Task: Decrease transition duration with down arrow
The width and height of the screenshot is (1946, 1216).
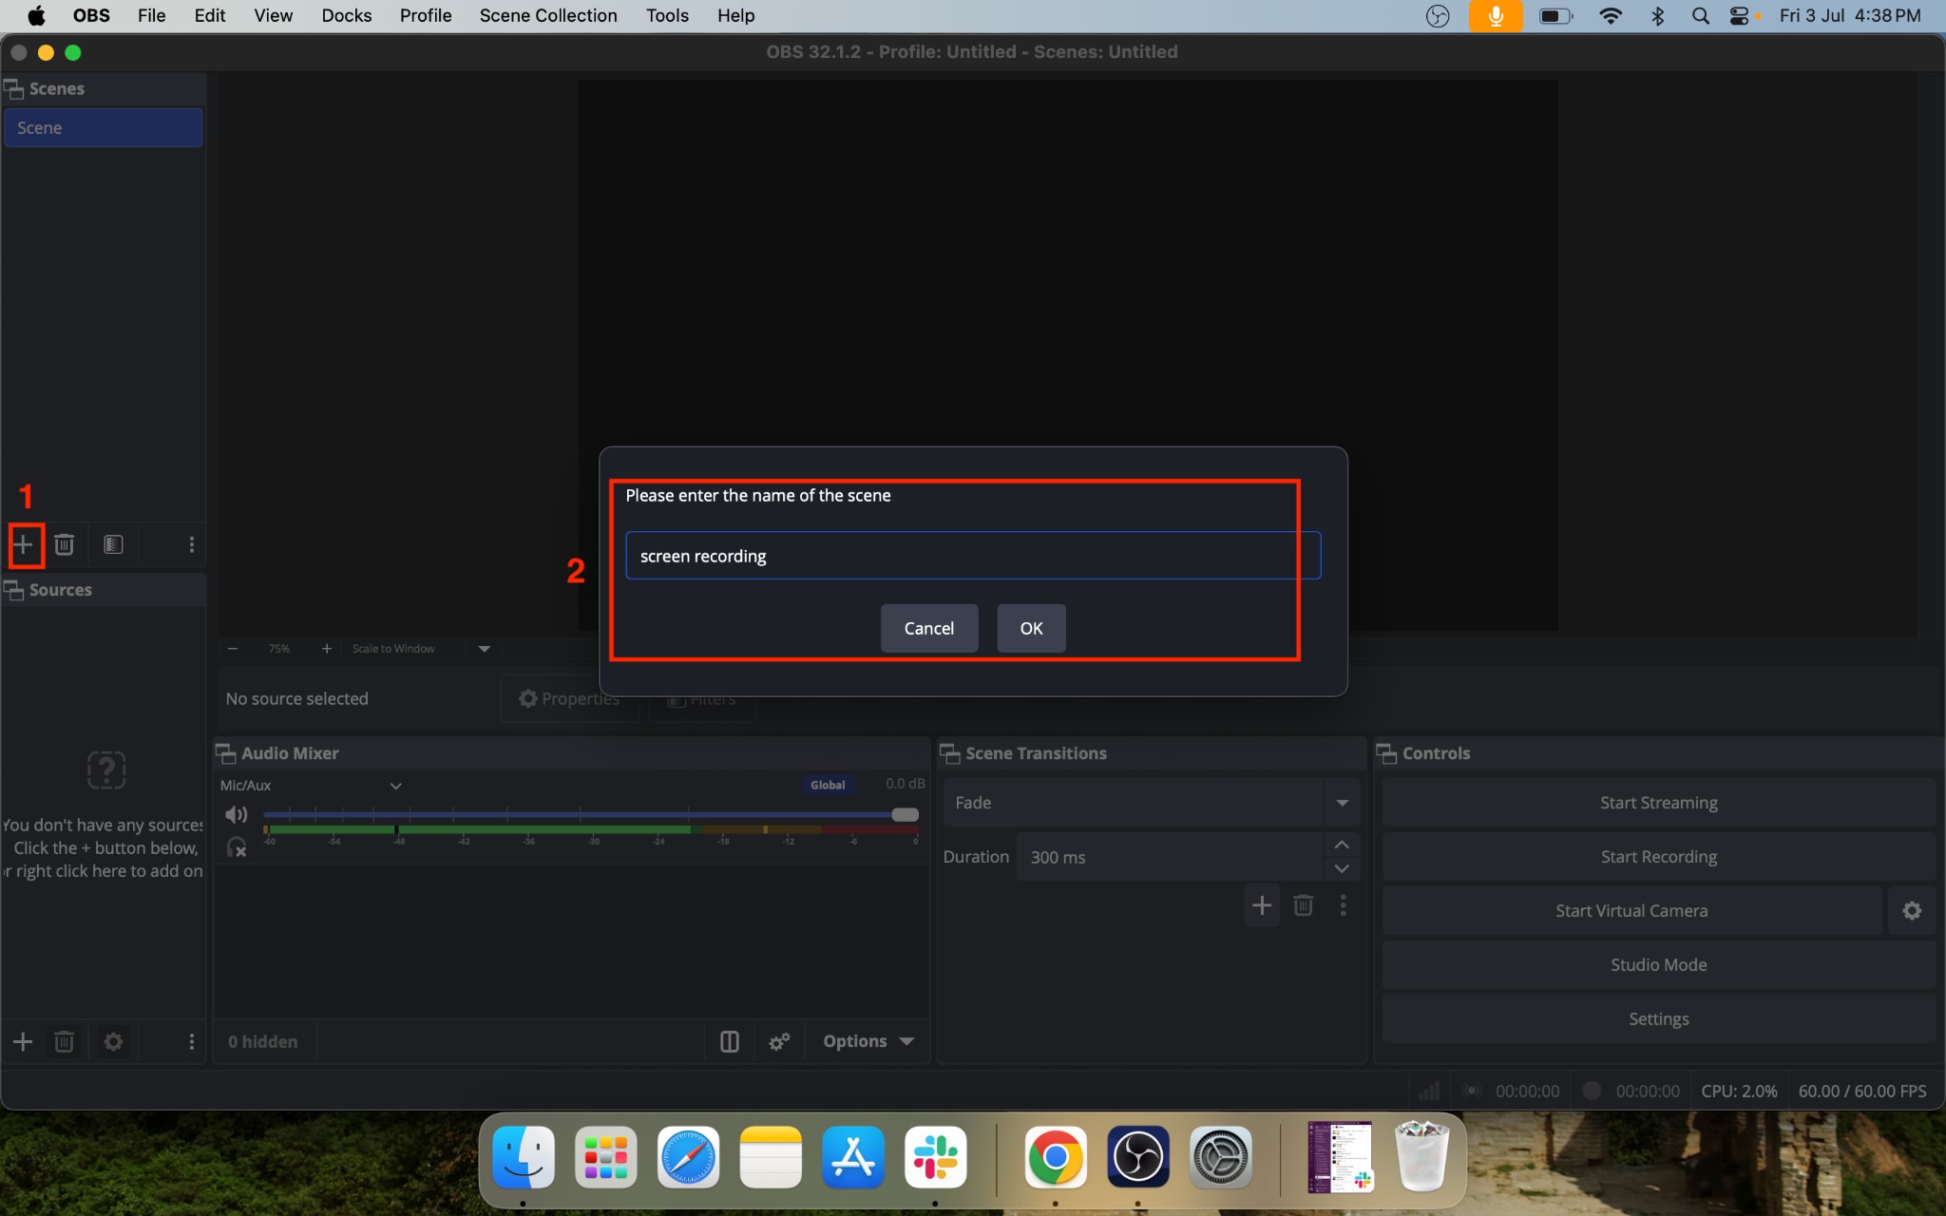Action: point(1342,868)
